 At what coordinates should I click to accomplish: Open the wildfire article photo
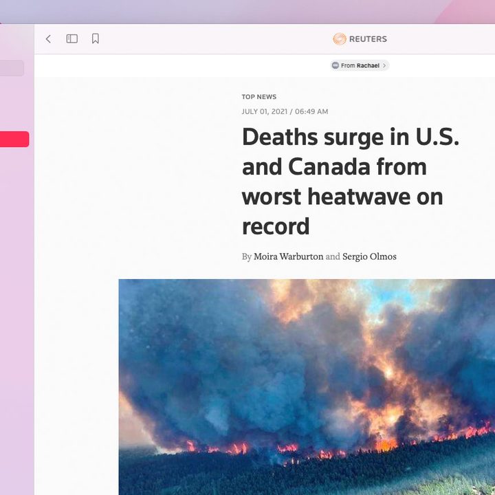(307, 387)
